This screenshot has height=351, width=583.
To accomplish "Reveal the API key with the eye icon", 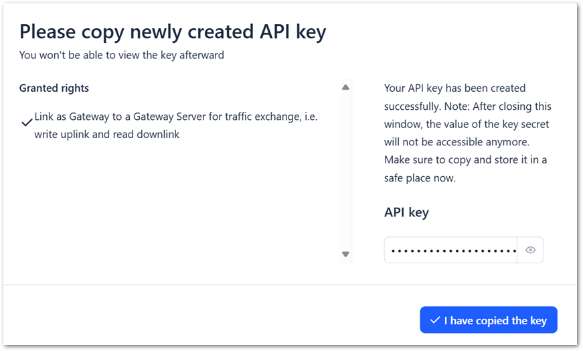I will pos(530,250).
